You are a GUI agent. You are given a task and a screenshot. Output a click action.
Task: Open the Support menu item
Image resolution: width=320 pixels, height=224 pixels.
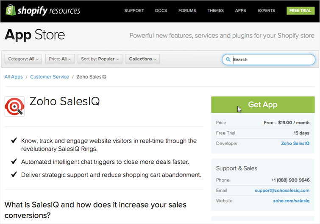click(x=134, y=11)
